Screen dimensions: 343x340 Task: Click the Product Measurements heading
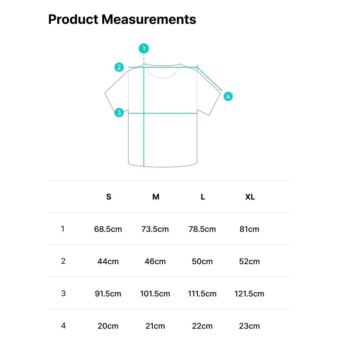(x=122, y=20)
